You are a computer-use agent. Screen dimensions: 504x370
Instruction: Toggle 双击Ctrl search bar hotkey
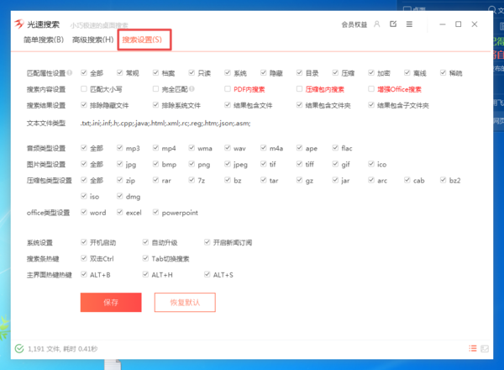click(x=84, y=258)
